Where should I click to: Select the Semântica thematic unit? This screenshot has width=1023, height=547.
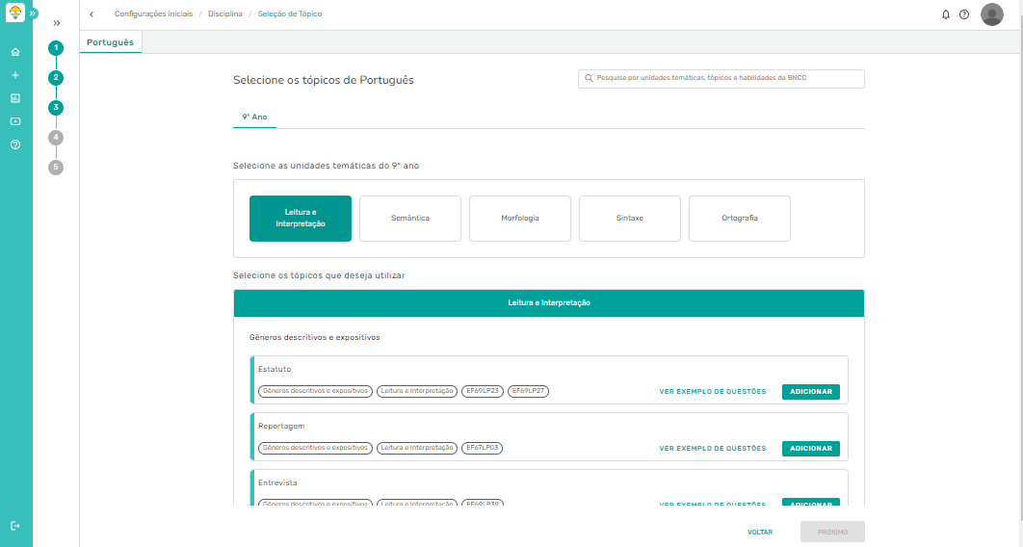coord(410,219)
